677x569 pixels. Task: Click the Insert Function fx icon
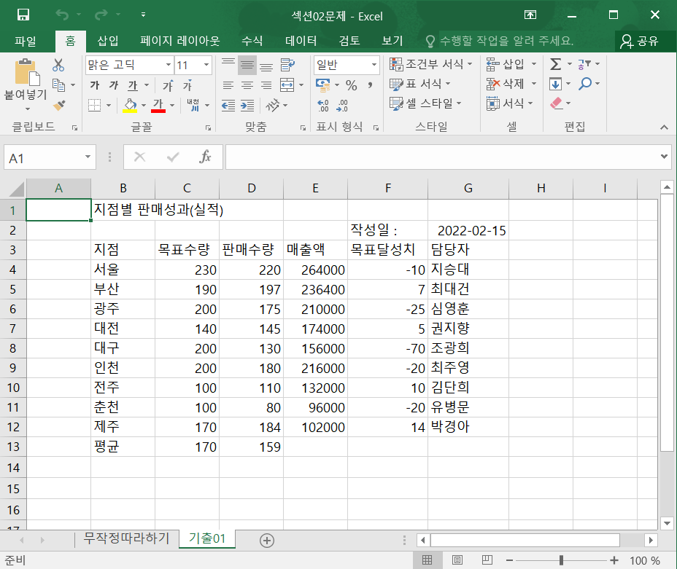205,157
